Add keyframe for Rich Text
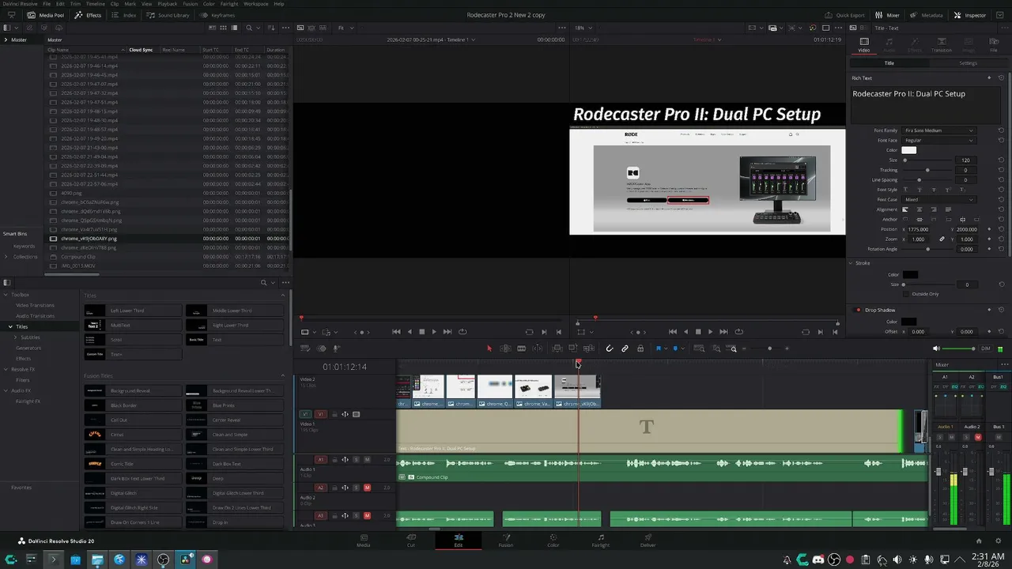Screen dimensions: 1012x569 pos(989,78)
